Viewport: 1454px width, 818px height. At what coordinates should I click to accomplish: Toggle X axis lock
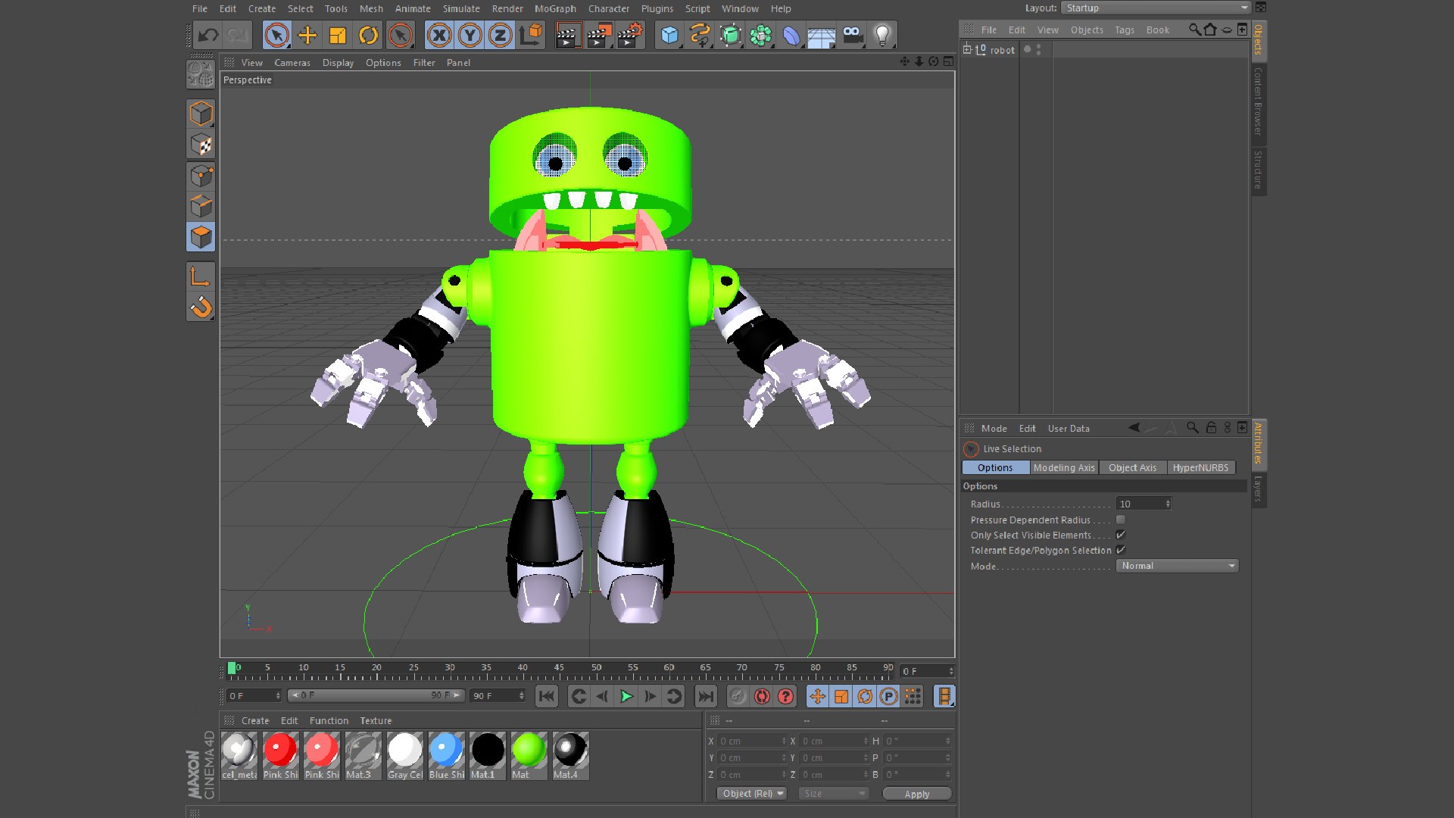(439, 35)
